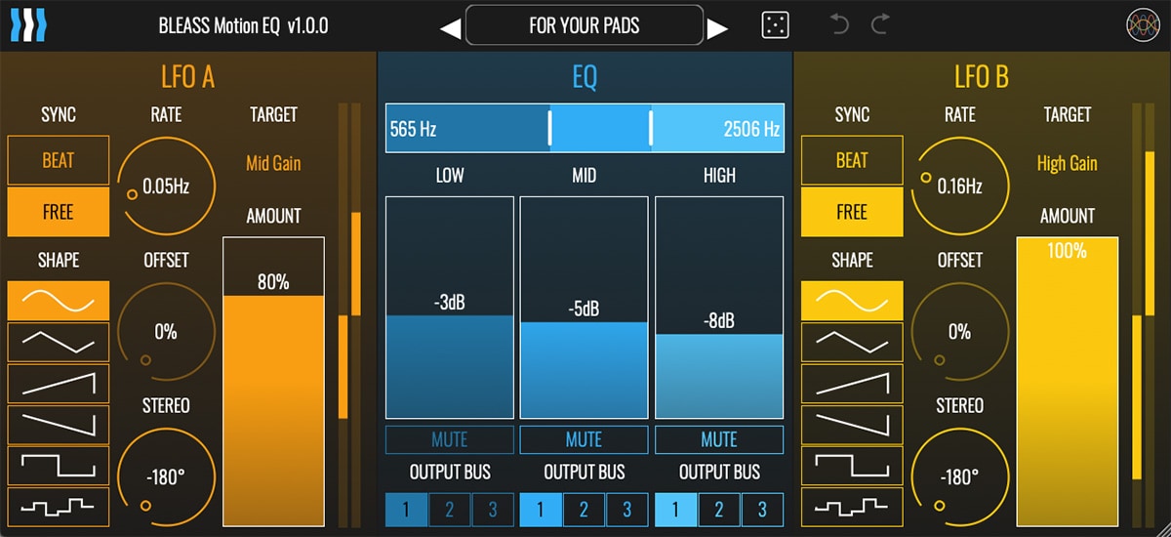Select sine shape in LFO B
The height and width of the screenshot is (537, 1171).
[852, 301]
